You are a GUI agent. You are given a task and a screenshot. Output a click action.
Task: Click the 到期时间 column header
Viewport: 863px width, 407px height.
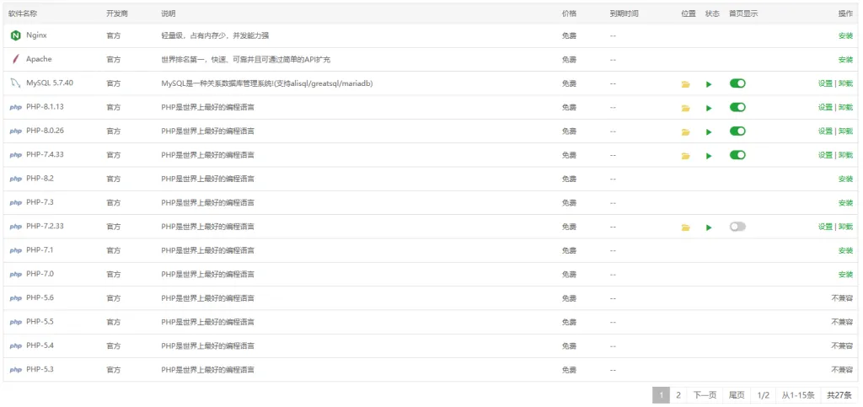[x=624, y=13]
